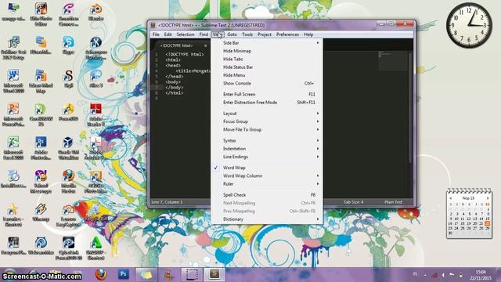Open the Goto menu
Image resolution: width=501 pixels, height=282 pixels.
pyautogui.click(x=232, y=34)
